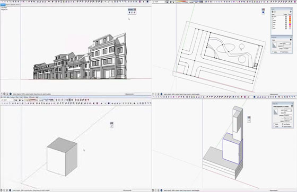Open Tools menu in bottom-left window
The height and width of the screenshot is (192, 297).
click(21, 97)
